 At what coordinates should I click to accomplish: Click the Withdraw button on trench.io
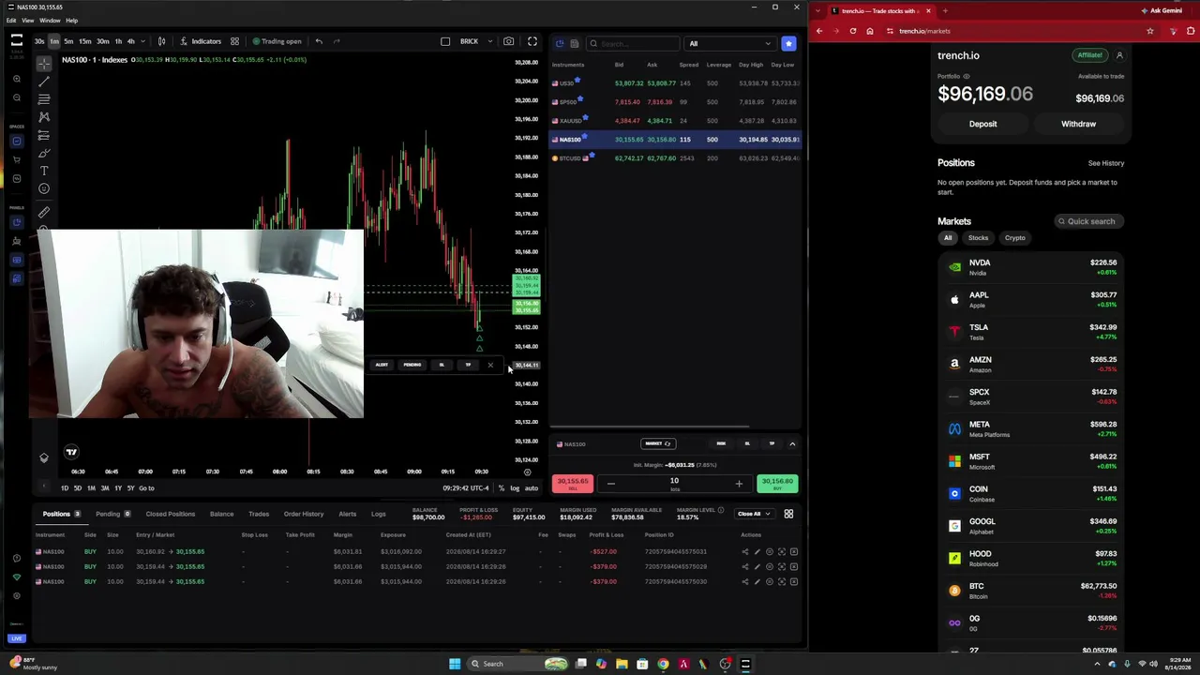(x=1078, y=124)
